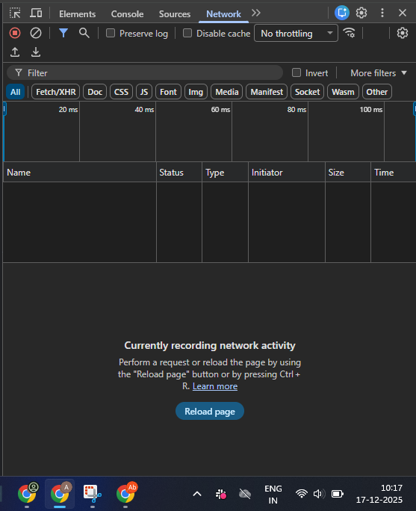Screen dimensions: 416x511
Task: Sort requests by Initiator column
Action: pyautogui.click(x=287, y=173)
